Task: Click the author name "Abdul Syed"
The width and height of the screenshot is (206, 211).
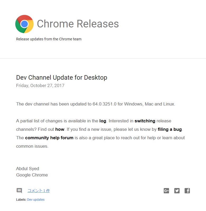Action: 27,169
